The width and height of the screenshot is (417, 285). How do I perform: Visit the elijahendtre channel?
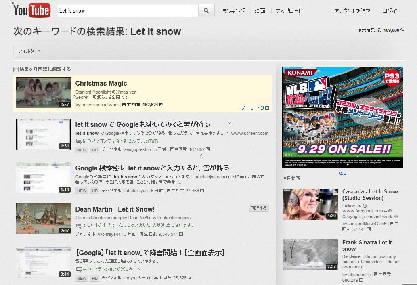pyautogui.click(x=359, y=275)
